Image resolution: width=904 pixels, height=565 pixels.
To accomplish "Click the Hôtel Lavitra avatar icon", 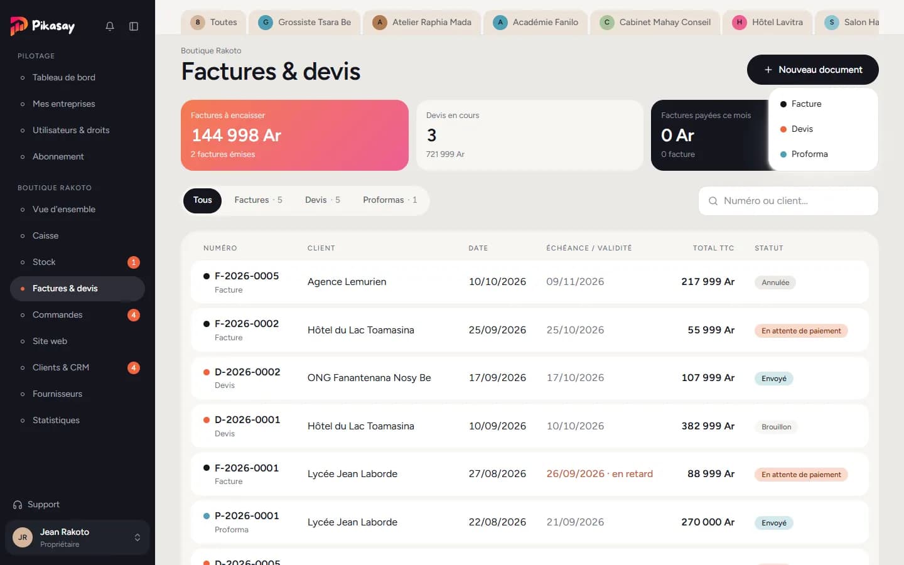I will [740, 23].
